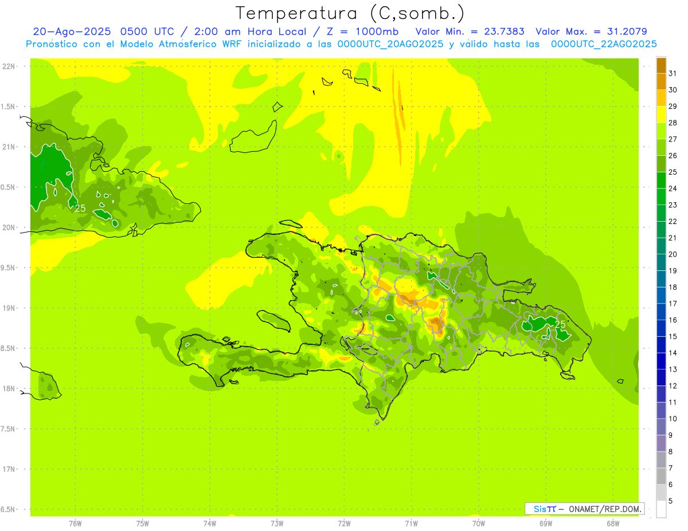Click the '76W' longitude label

tap(75, 523)
